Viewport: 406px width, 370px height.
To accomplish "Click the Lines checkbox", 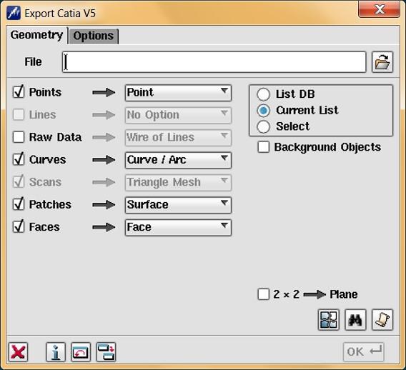I will click(x=19, y=114).
